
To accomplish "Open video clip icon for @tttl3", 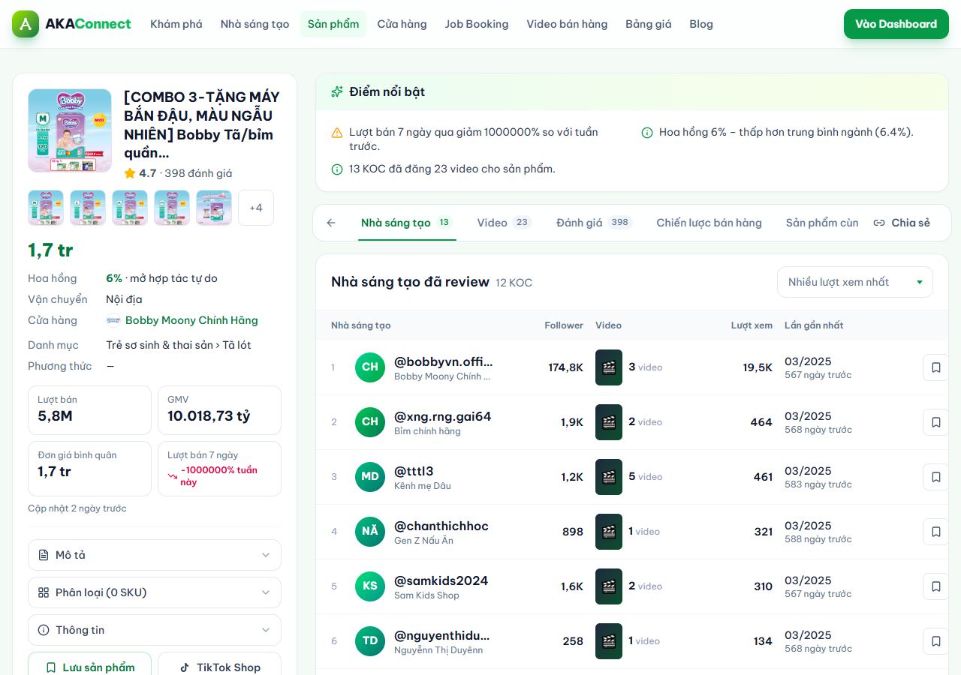I will pyautogui.click(x=609, y=477).
